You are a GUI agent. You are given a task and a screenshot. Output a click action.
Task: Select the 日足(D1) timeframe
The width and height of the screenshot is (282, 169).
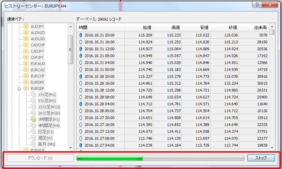pyautogui.click(x=46, y=132)
